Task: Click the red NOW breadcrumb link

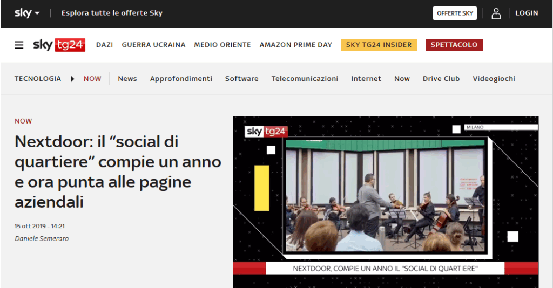Action: pyautogui.click(x=92, y=79)
